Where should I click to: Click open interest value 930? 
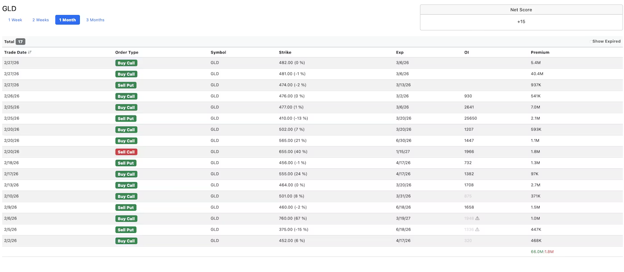468,96
